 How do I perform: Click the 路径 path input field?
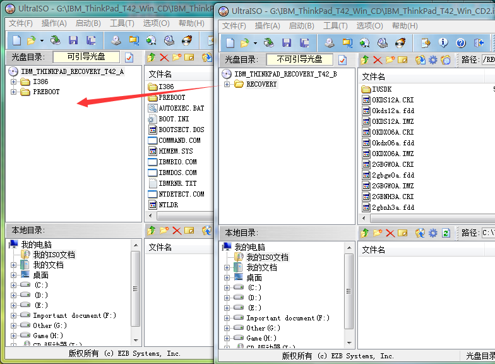point(487,59)
